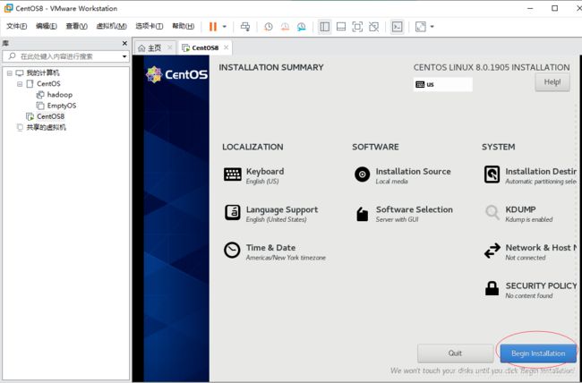Open the 选项卡(T) menu

[150, 26]
